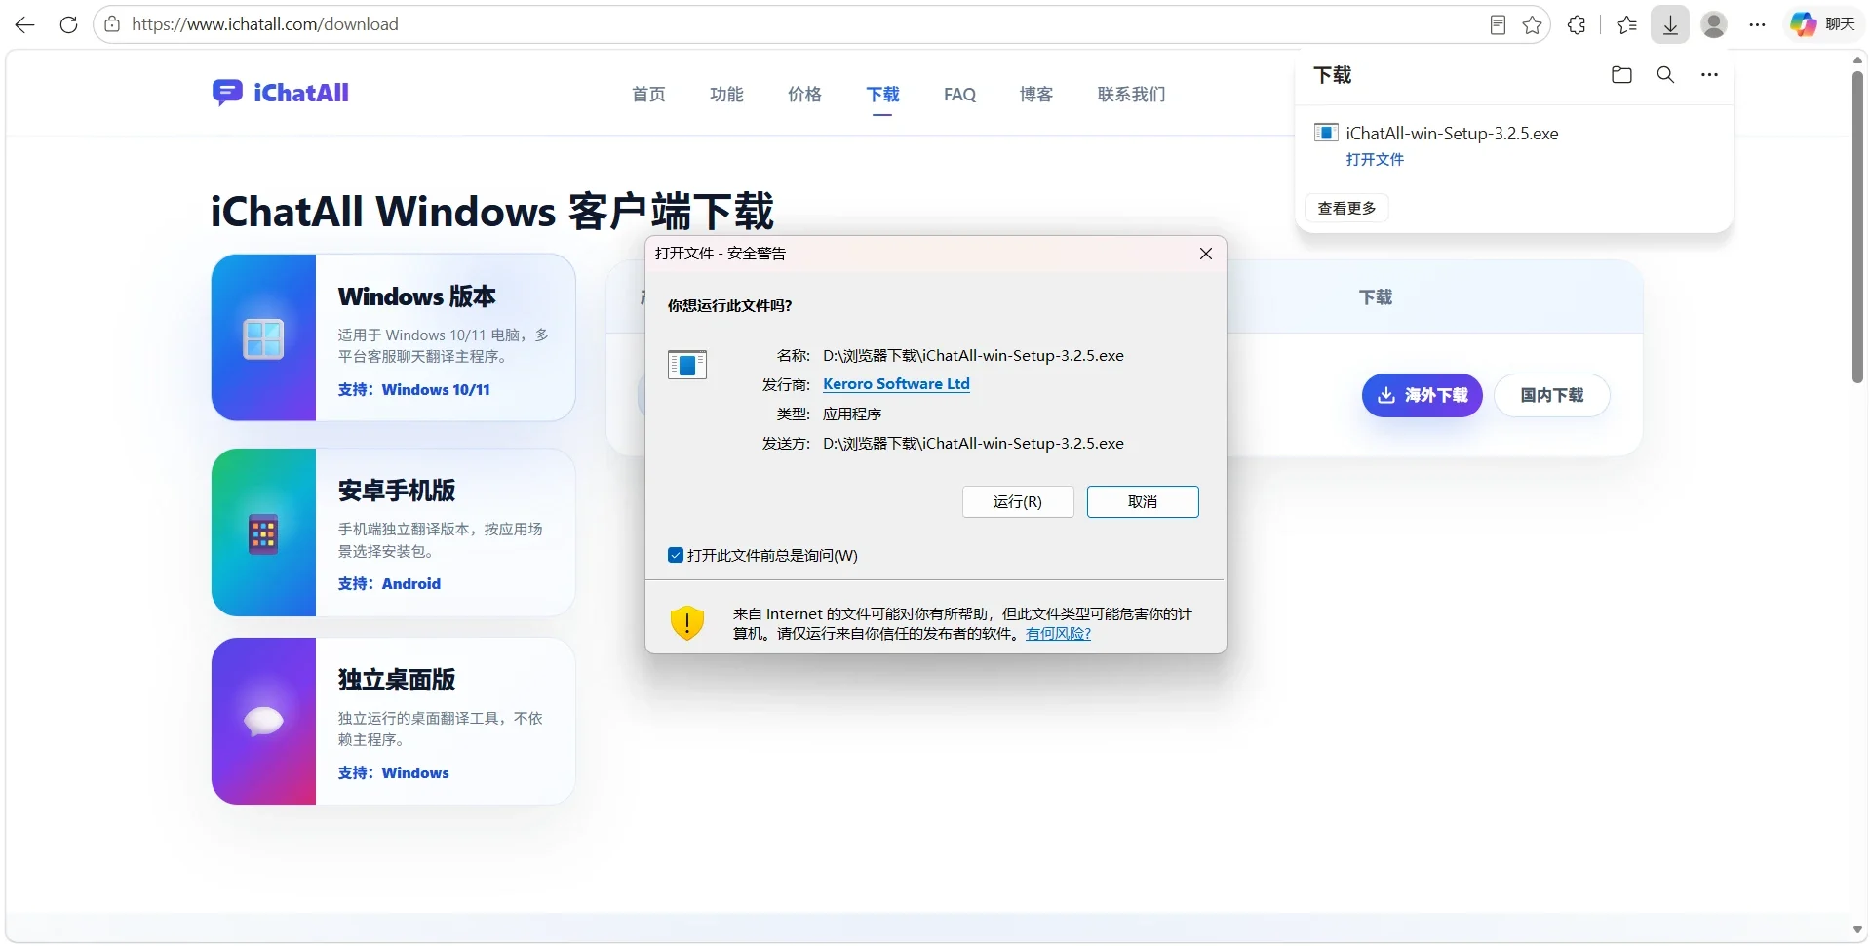Click the Android phone version card icon

point(263,533)
